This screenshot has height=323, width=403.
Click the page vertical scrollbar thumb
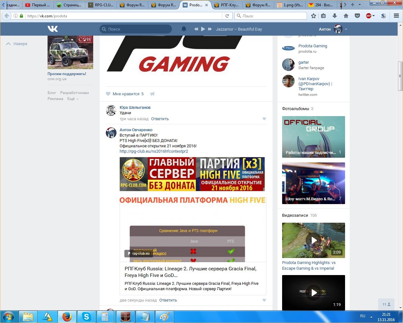coord(400,76)
